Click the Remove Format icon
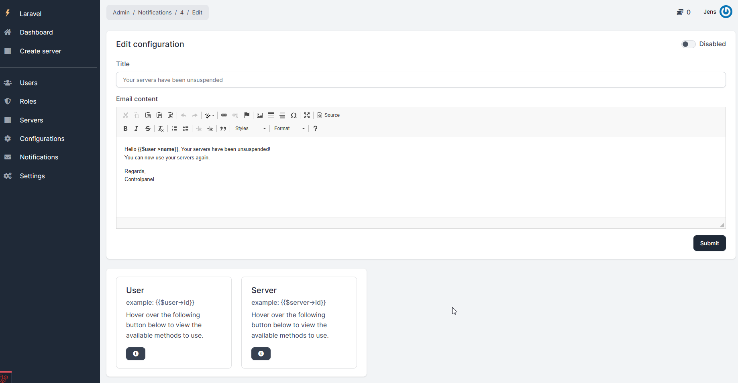738x383 pixels. pyautogui.click(x=161, y=128)
